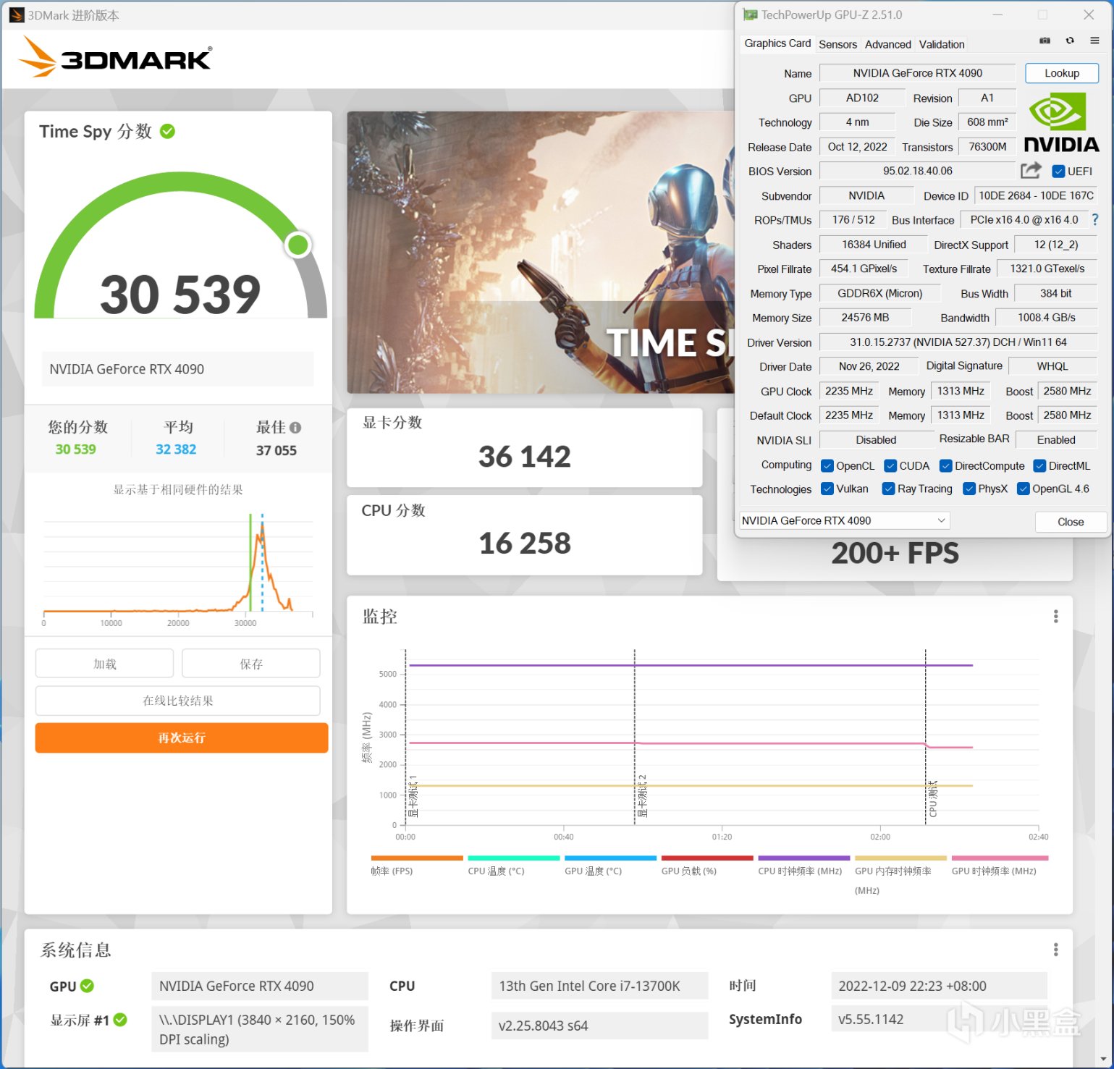Click the Memory Size value 24576 MB
The width and height of the screenshot is (1114, 1069).
[x=865, y=318]
